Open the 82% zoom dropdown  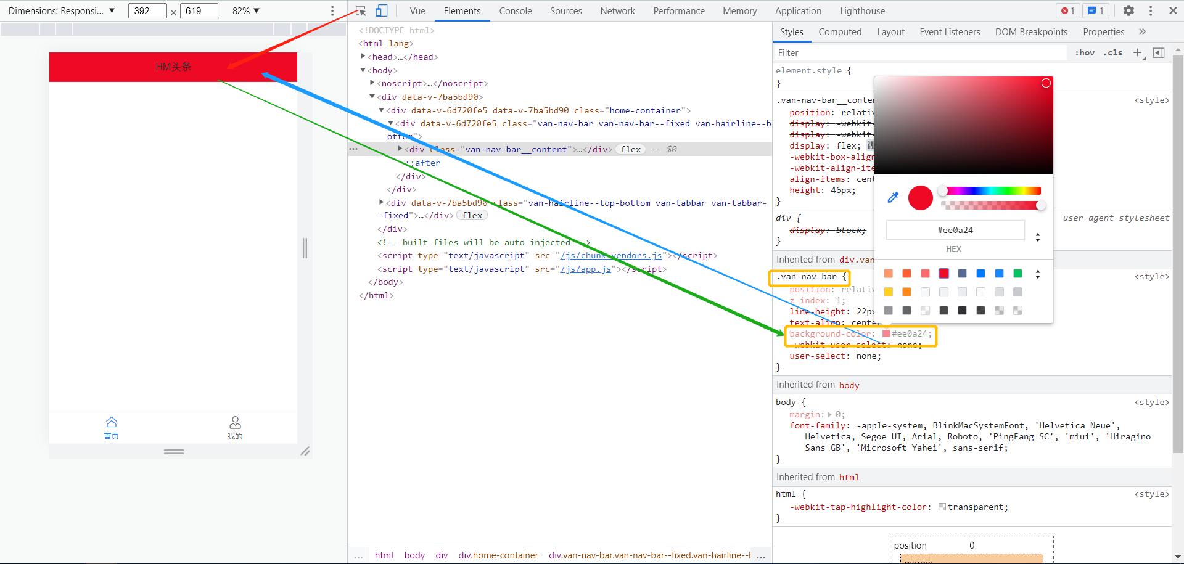(x=246, y=10)
